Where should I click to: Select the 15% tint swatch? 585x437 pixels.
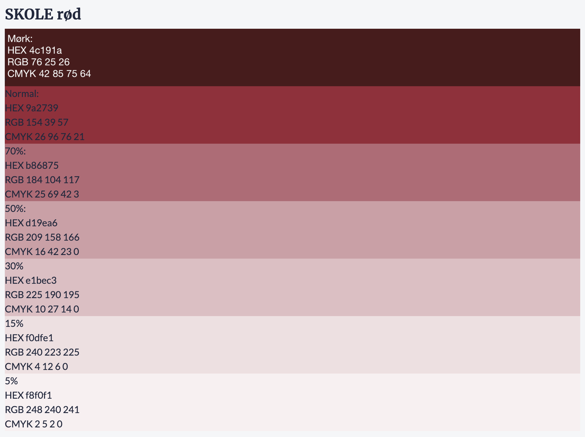tap(292, 345)
